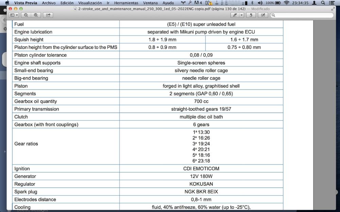Click the "6 gears" gearbox value
The width and height of the screenshot is (340, 212).
(x=201, y=124)
